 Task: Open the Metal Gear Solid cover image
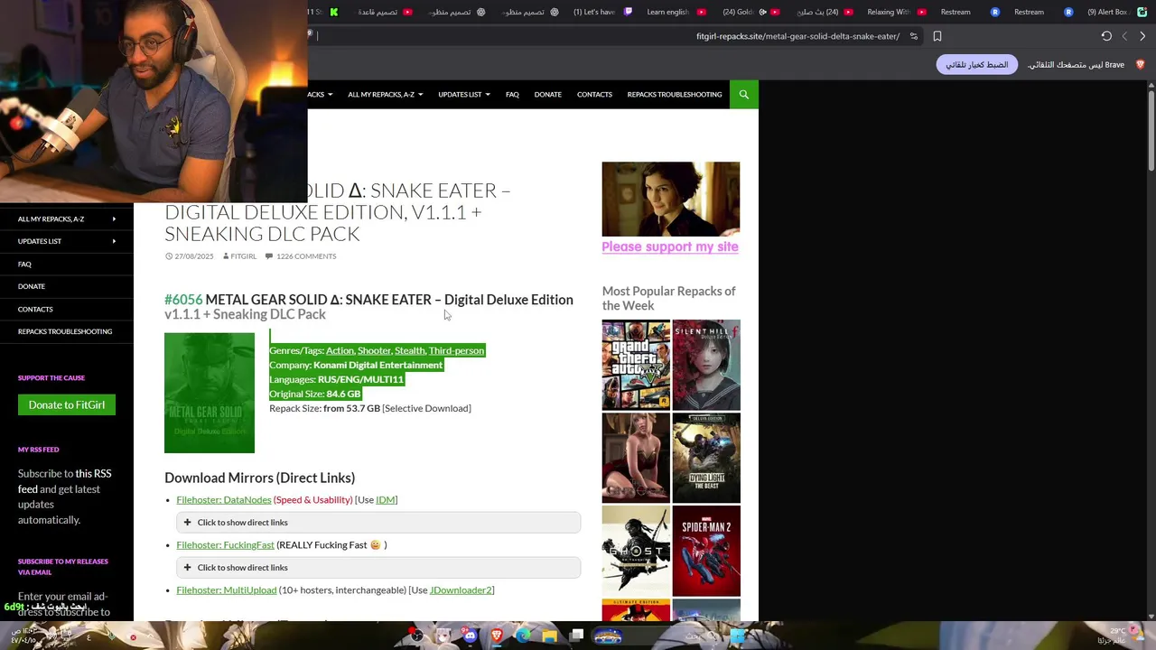210,393
